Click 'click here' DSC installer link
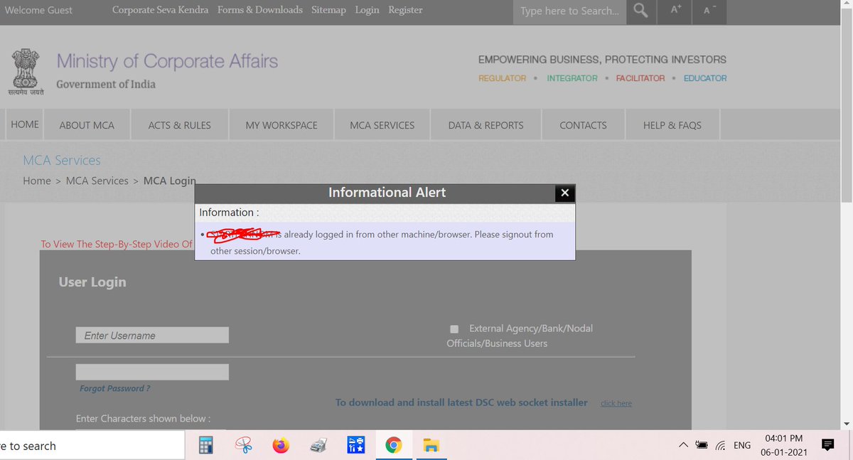853x460 pixels. coord(616,403)
